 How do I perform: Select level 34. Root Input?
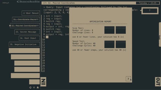coord(29,38)
